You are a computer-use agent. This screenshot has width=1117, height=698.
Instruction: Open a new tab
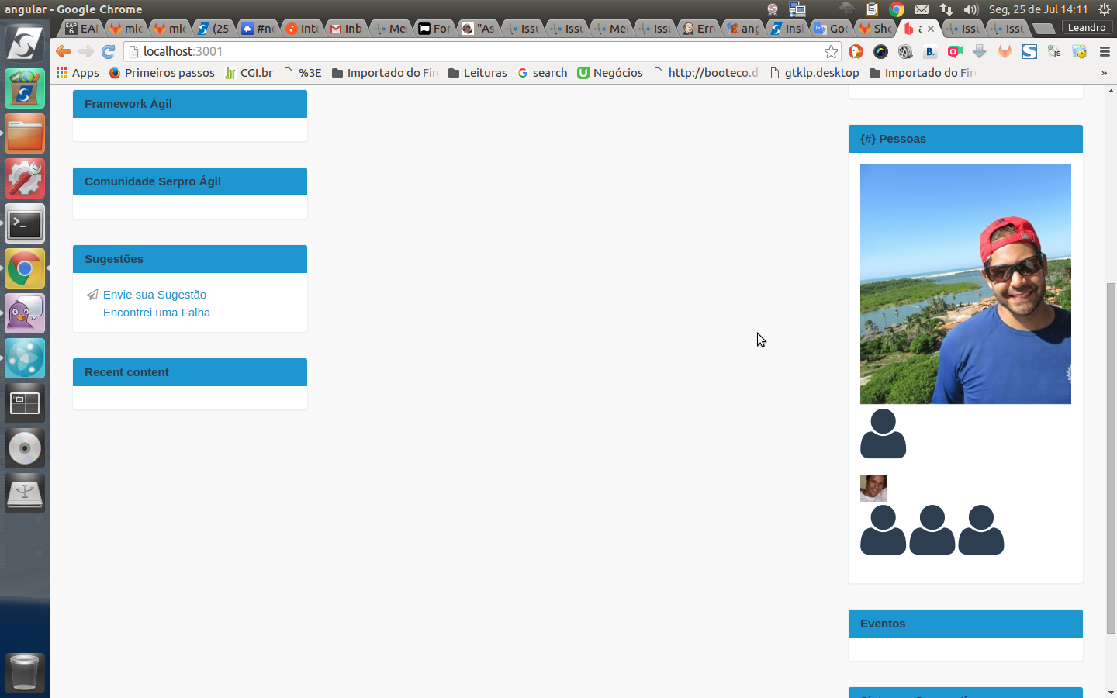point(1045,29)
